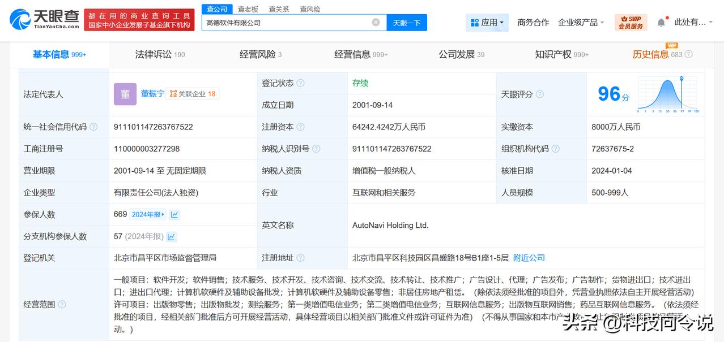Click the help icon beside 纳税人识别号
The height and width of the screenshot is (342, 724).
[x=317, y=149]
